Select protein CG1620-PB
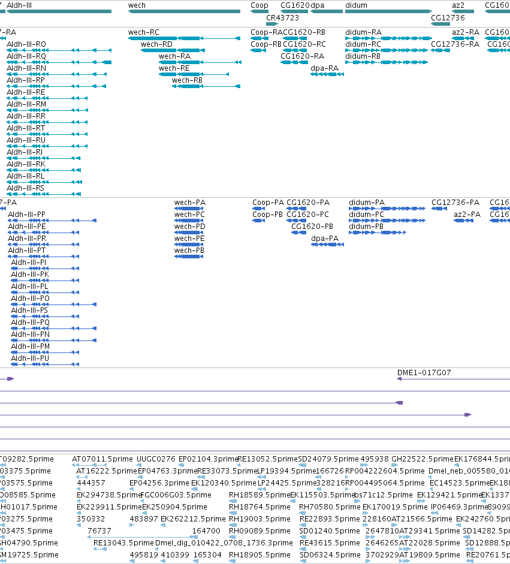 pyautogui.click(x=299, y=233)
